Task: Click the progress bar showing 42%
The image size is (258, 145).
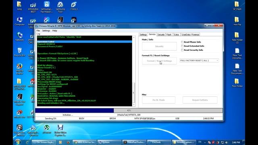Action: pos(129,110)
